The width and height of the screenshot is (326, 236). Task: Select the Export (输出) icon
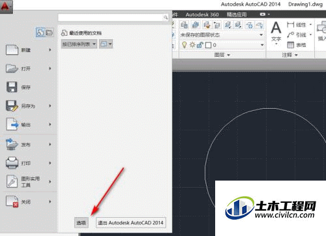click(x=12, y=125)
